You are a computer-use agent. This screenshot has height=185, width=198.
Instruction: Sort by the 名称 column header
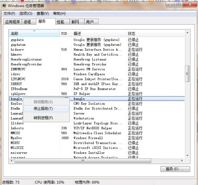point(34,34)
